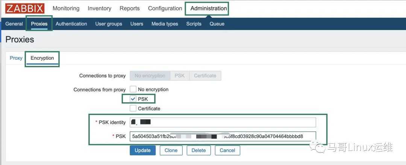The width and height of the screenshot is (406, 165).
Task: Open the Queue submenu
Action: tap(217, 24)
